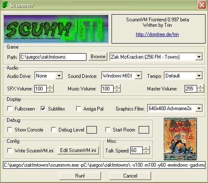
Task: Expand the Audio Drive dropdown
Action: pos(59,76)
